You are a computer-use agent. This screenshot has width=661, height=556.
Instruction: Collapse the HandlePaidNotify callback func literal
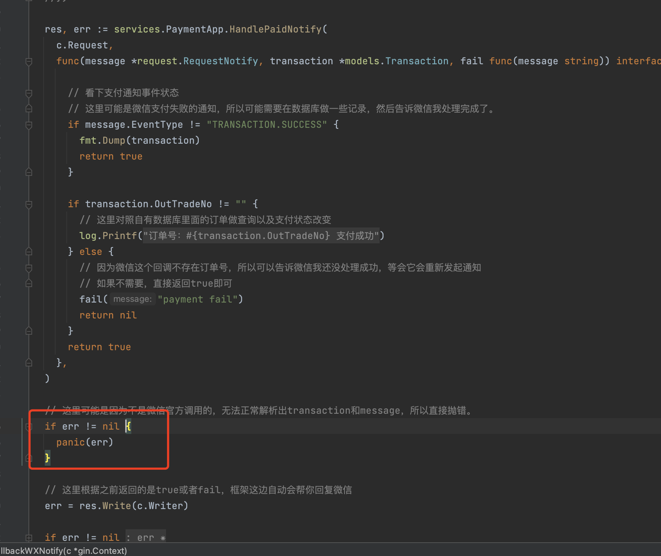pyautogui.click(x=29, y=61)
